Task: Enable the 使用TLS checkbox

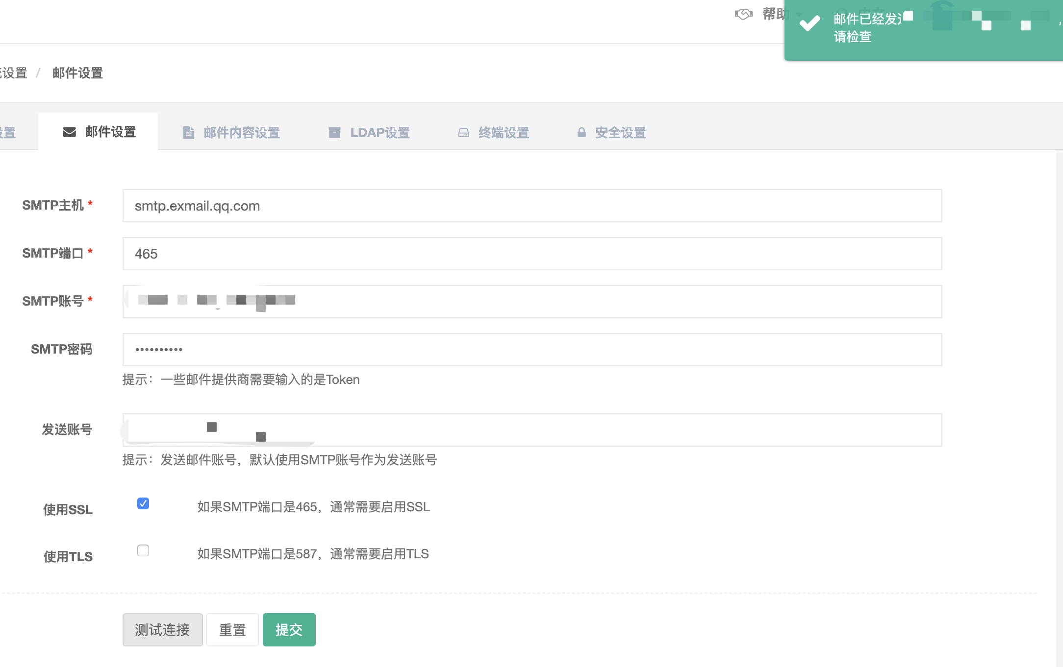Action: click(143, 550)
